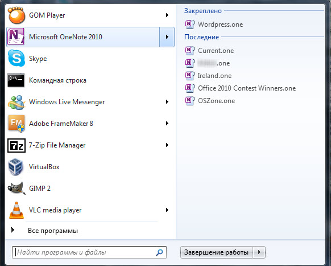Open GIMP 2 from its label

[40, 189]
